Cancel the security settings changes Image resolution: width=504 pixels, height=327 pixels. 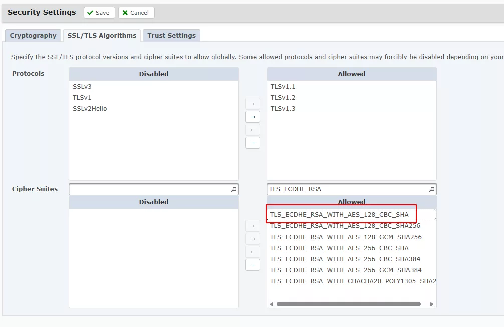(x=136, y=13)
